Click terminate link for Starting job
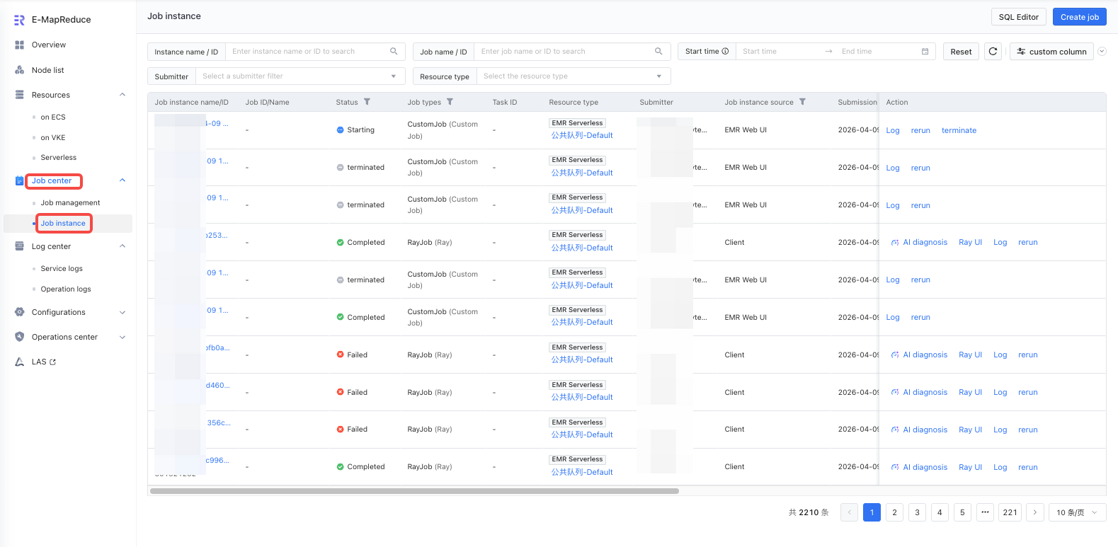 959,130
